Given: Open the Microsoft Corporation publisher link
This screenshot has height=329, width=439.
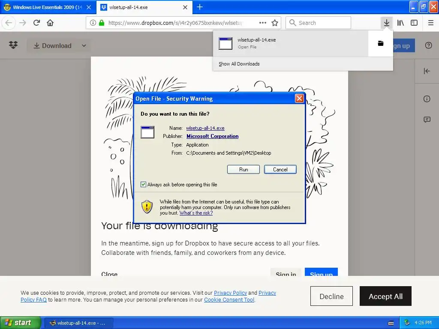Looking at the screenshot, I should coord(213,136).
